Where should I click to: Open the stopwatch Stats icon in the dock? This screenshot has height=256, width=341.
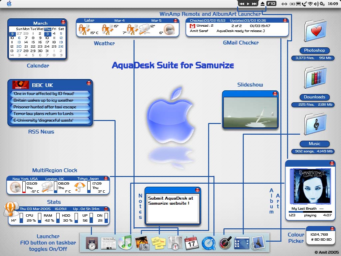pyautogui.click(x=92, y=243)
